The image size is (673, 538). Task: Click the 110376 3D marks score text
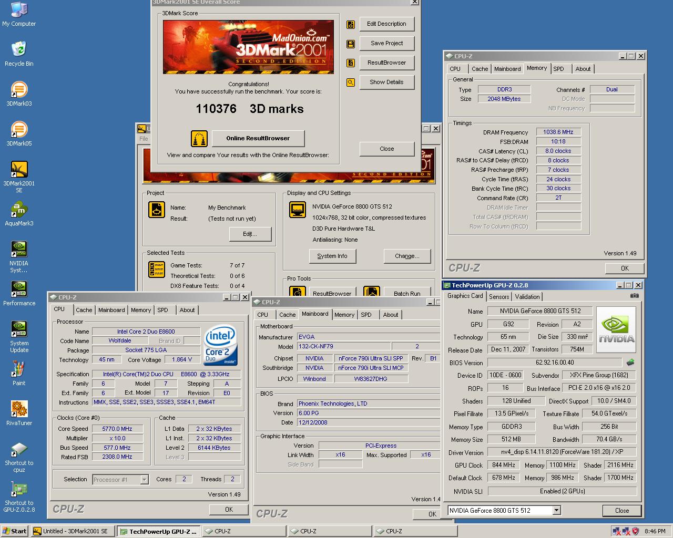point(250,109)
